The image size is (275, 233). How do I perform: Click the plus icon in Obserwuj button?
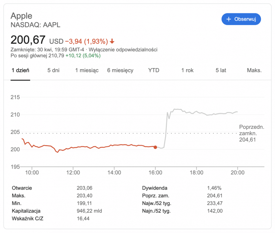(228, 19)
